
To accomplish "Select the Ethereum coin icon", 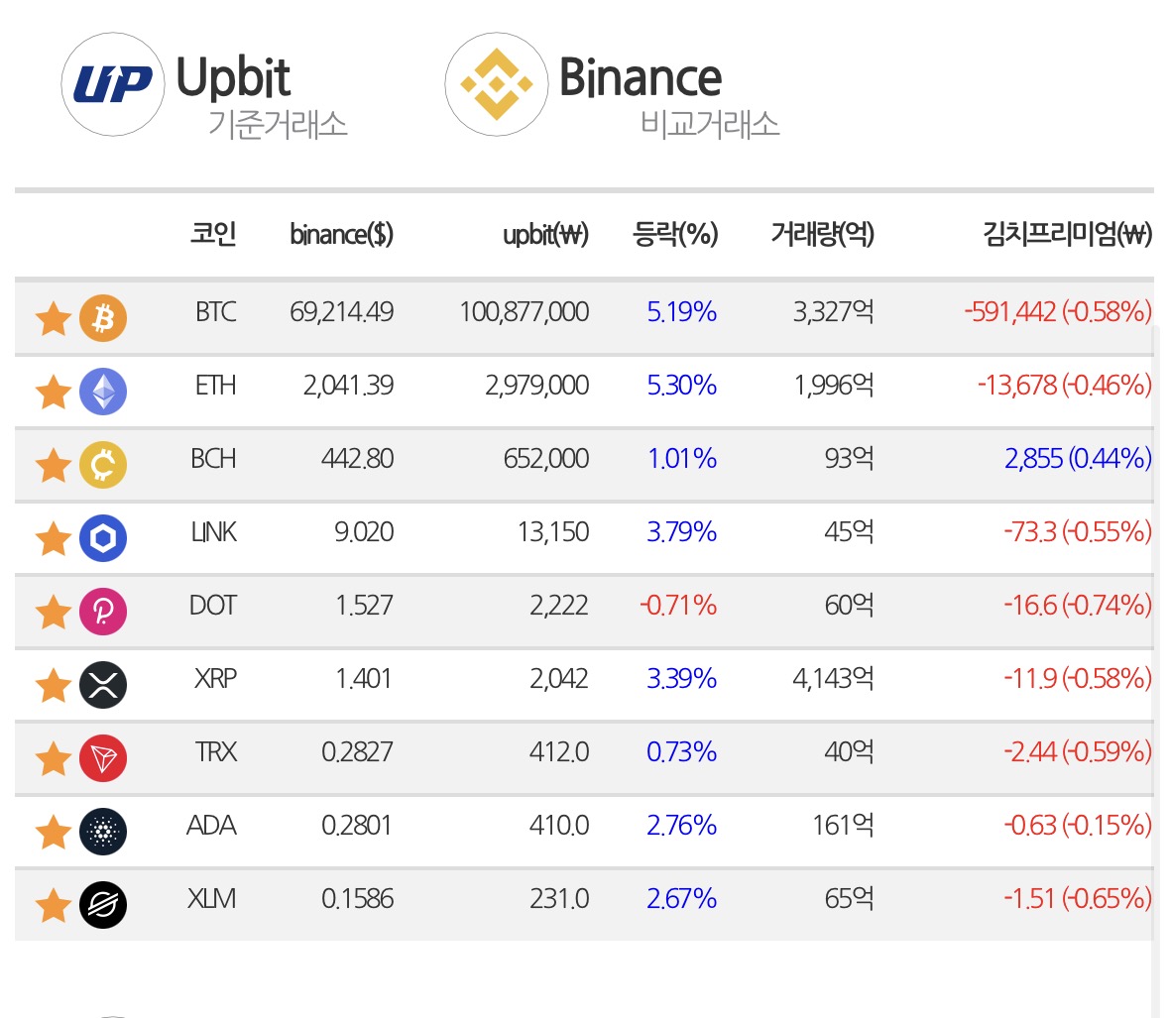I will 103,392.
